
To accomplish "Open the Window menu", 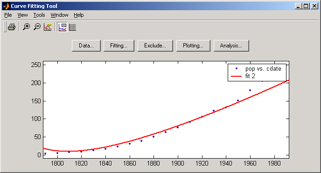I will tap(59, 15).
